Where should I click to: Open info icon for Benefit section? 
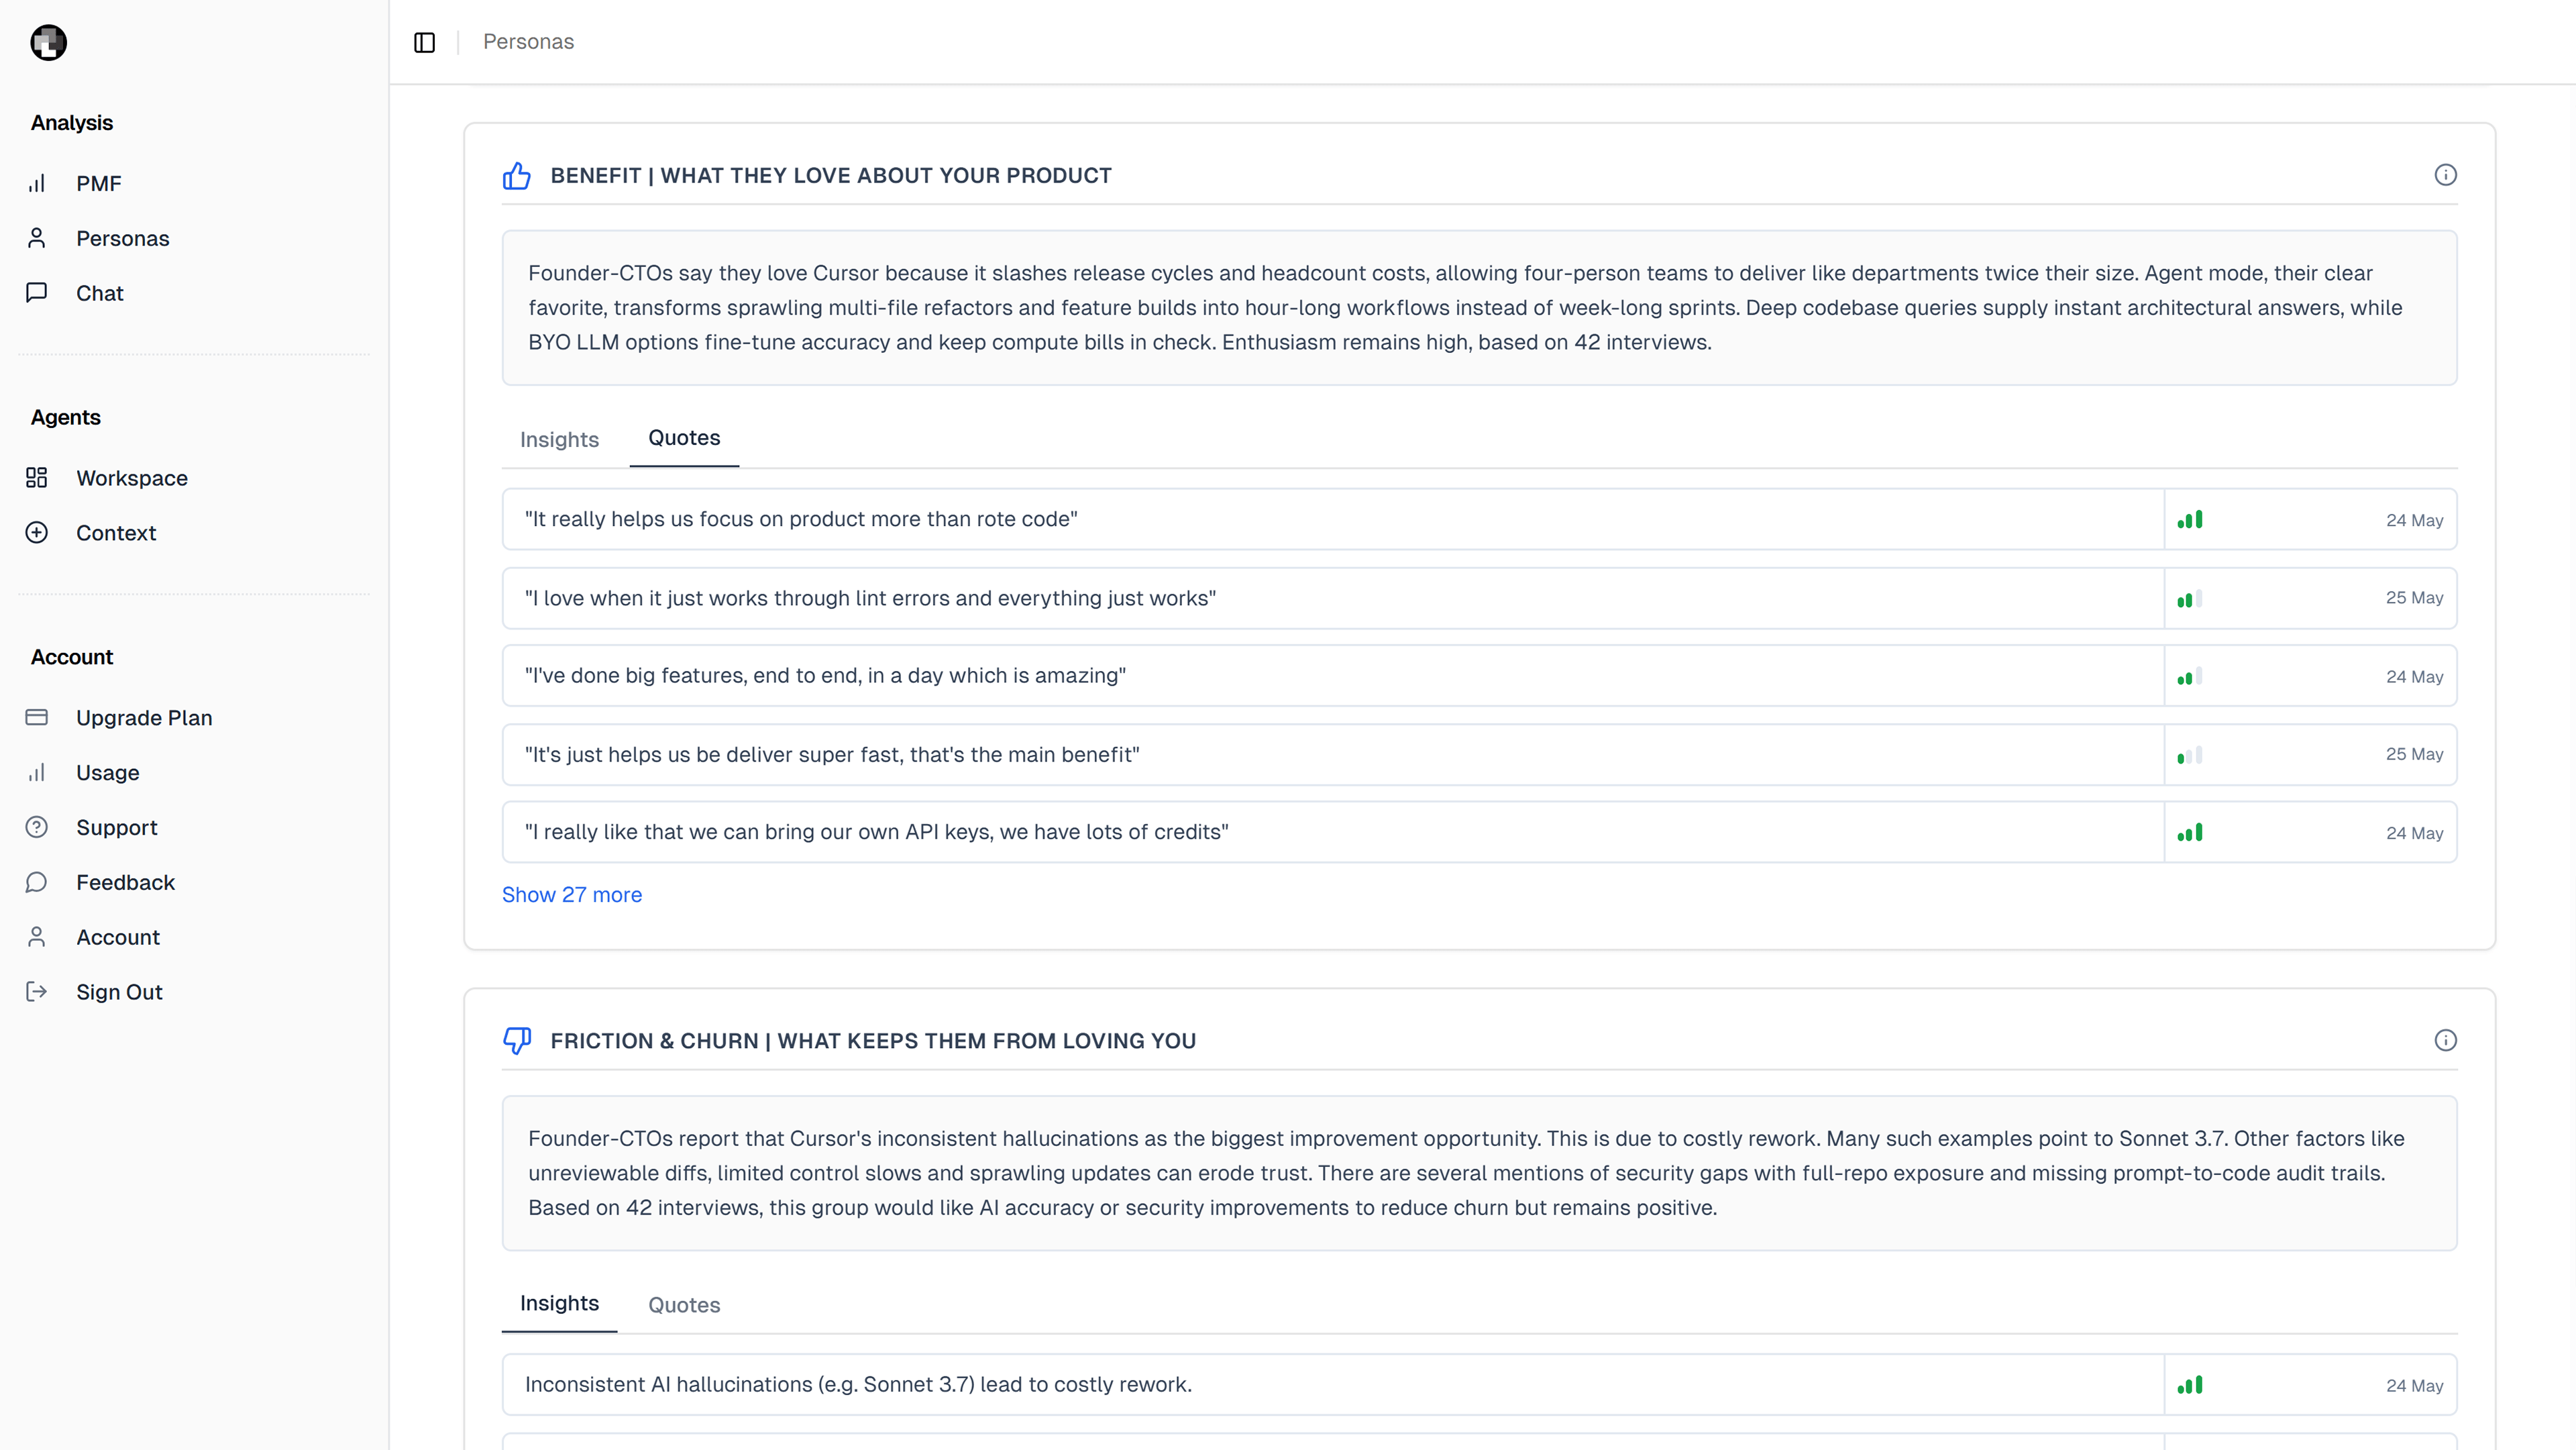[x=2445, y=175]
